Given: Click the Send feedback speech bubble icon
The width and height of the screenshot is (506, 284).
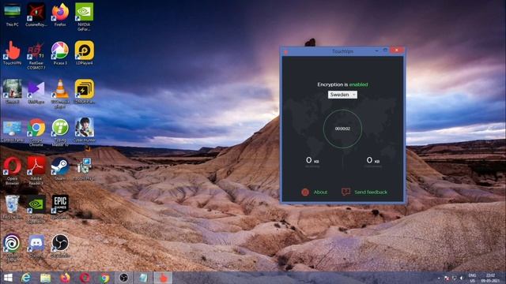Looking at the screenshot, I should [346, 192].
